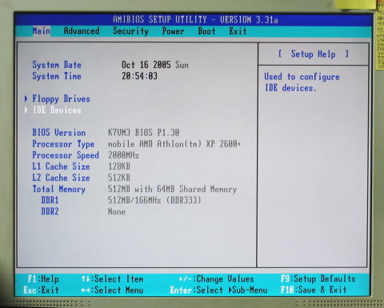This screenshot has height=308, width=384.
Task: Click the F10:Save & Exit hint
Action: (314, 290)
